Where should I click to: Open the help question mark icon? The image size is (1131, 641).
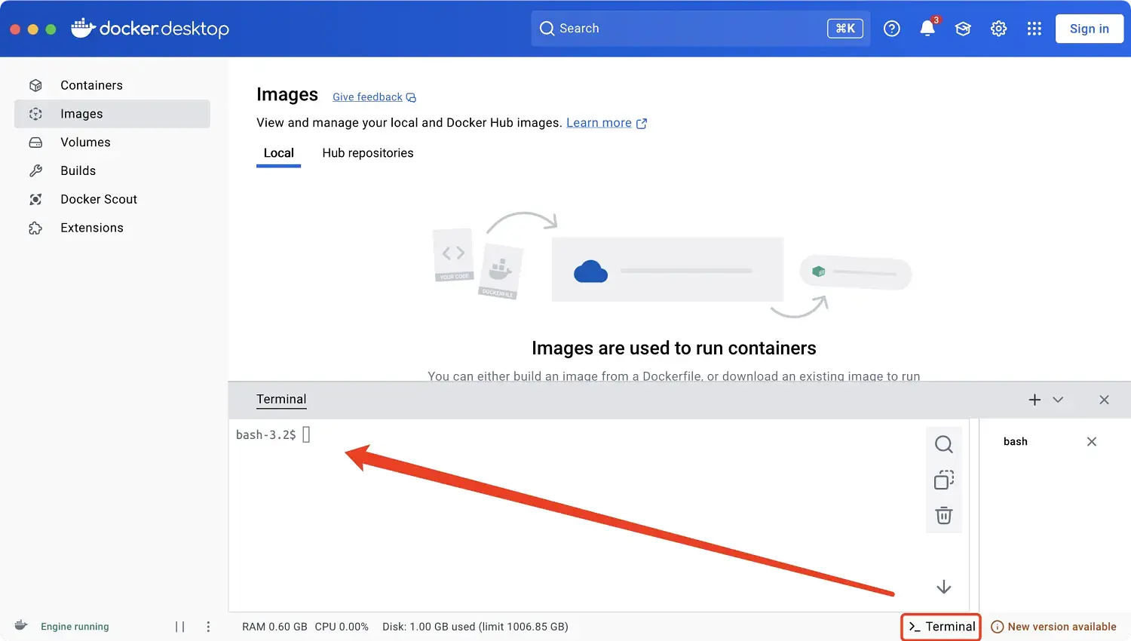(x=891, y=29)
